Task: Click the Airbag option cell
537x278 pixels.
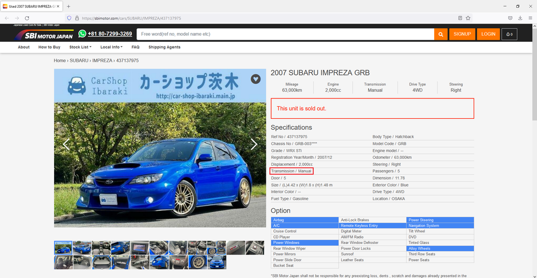Action: click(x=305, y=220)
